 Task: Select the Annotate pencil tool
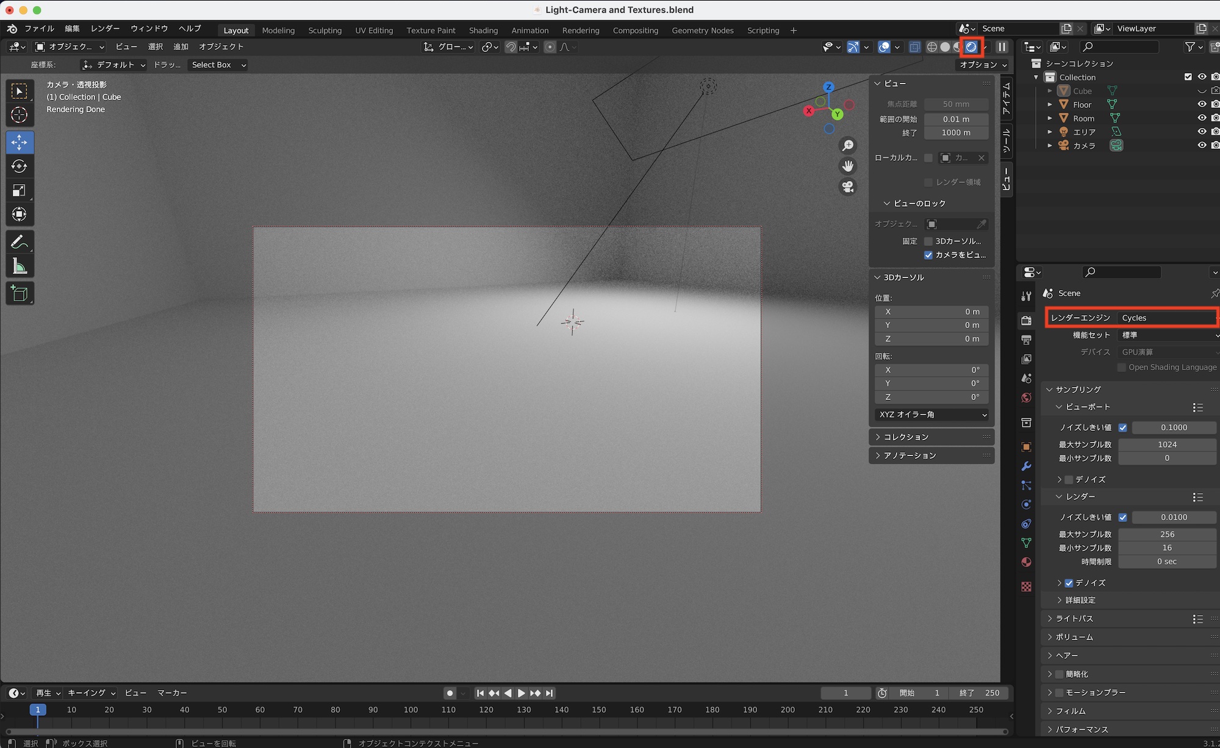tap(20, 243)
